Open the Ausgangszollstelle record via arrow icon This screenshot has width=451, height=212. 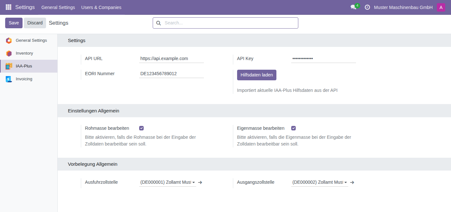[x=352, y=182]
